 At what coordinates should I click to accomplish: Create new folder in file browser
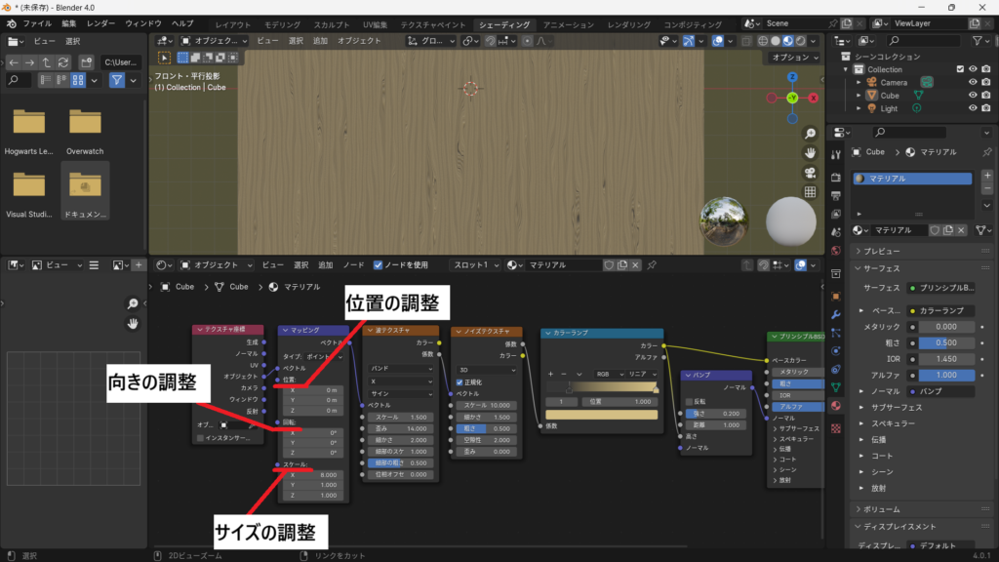[86, 62]
